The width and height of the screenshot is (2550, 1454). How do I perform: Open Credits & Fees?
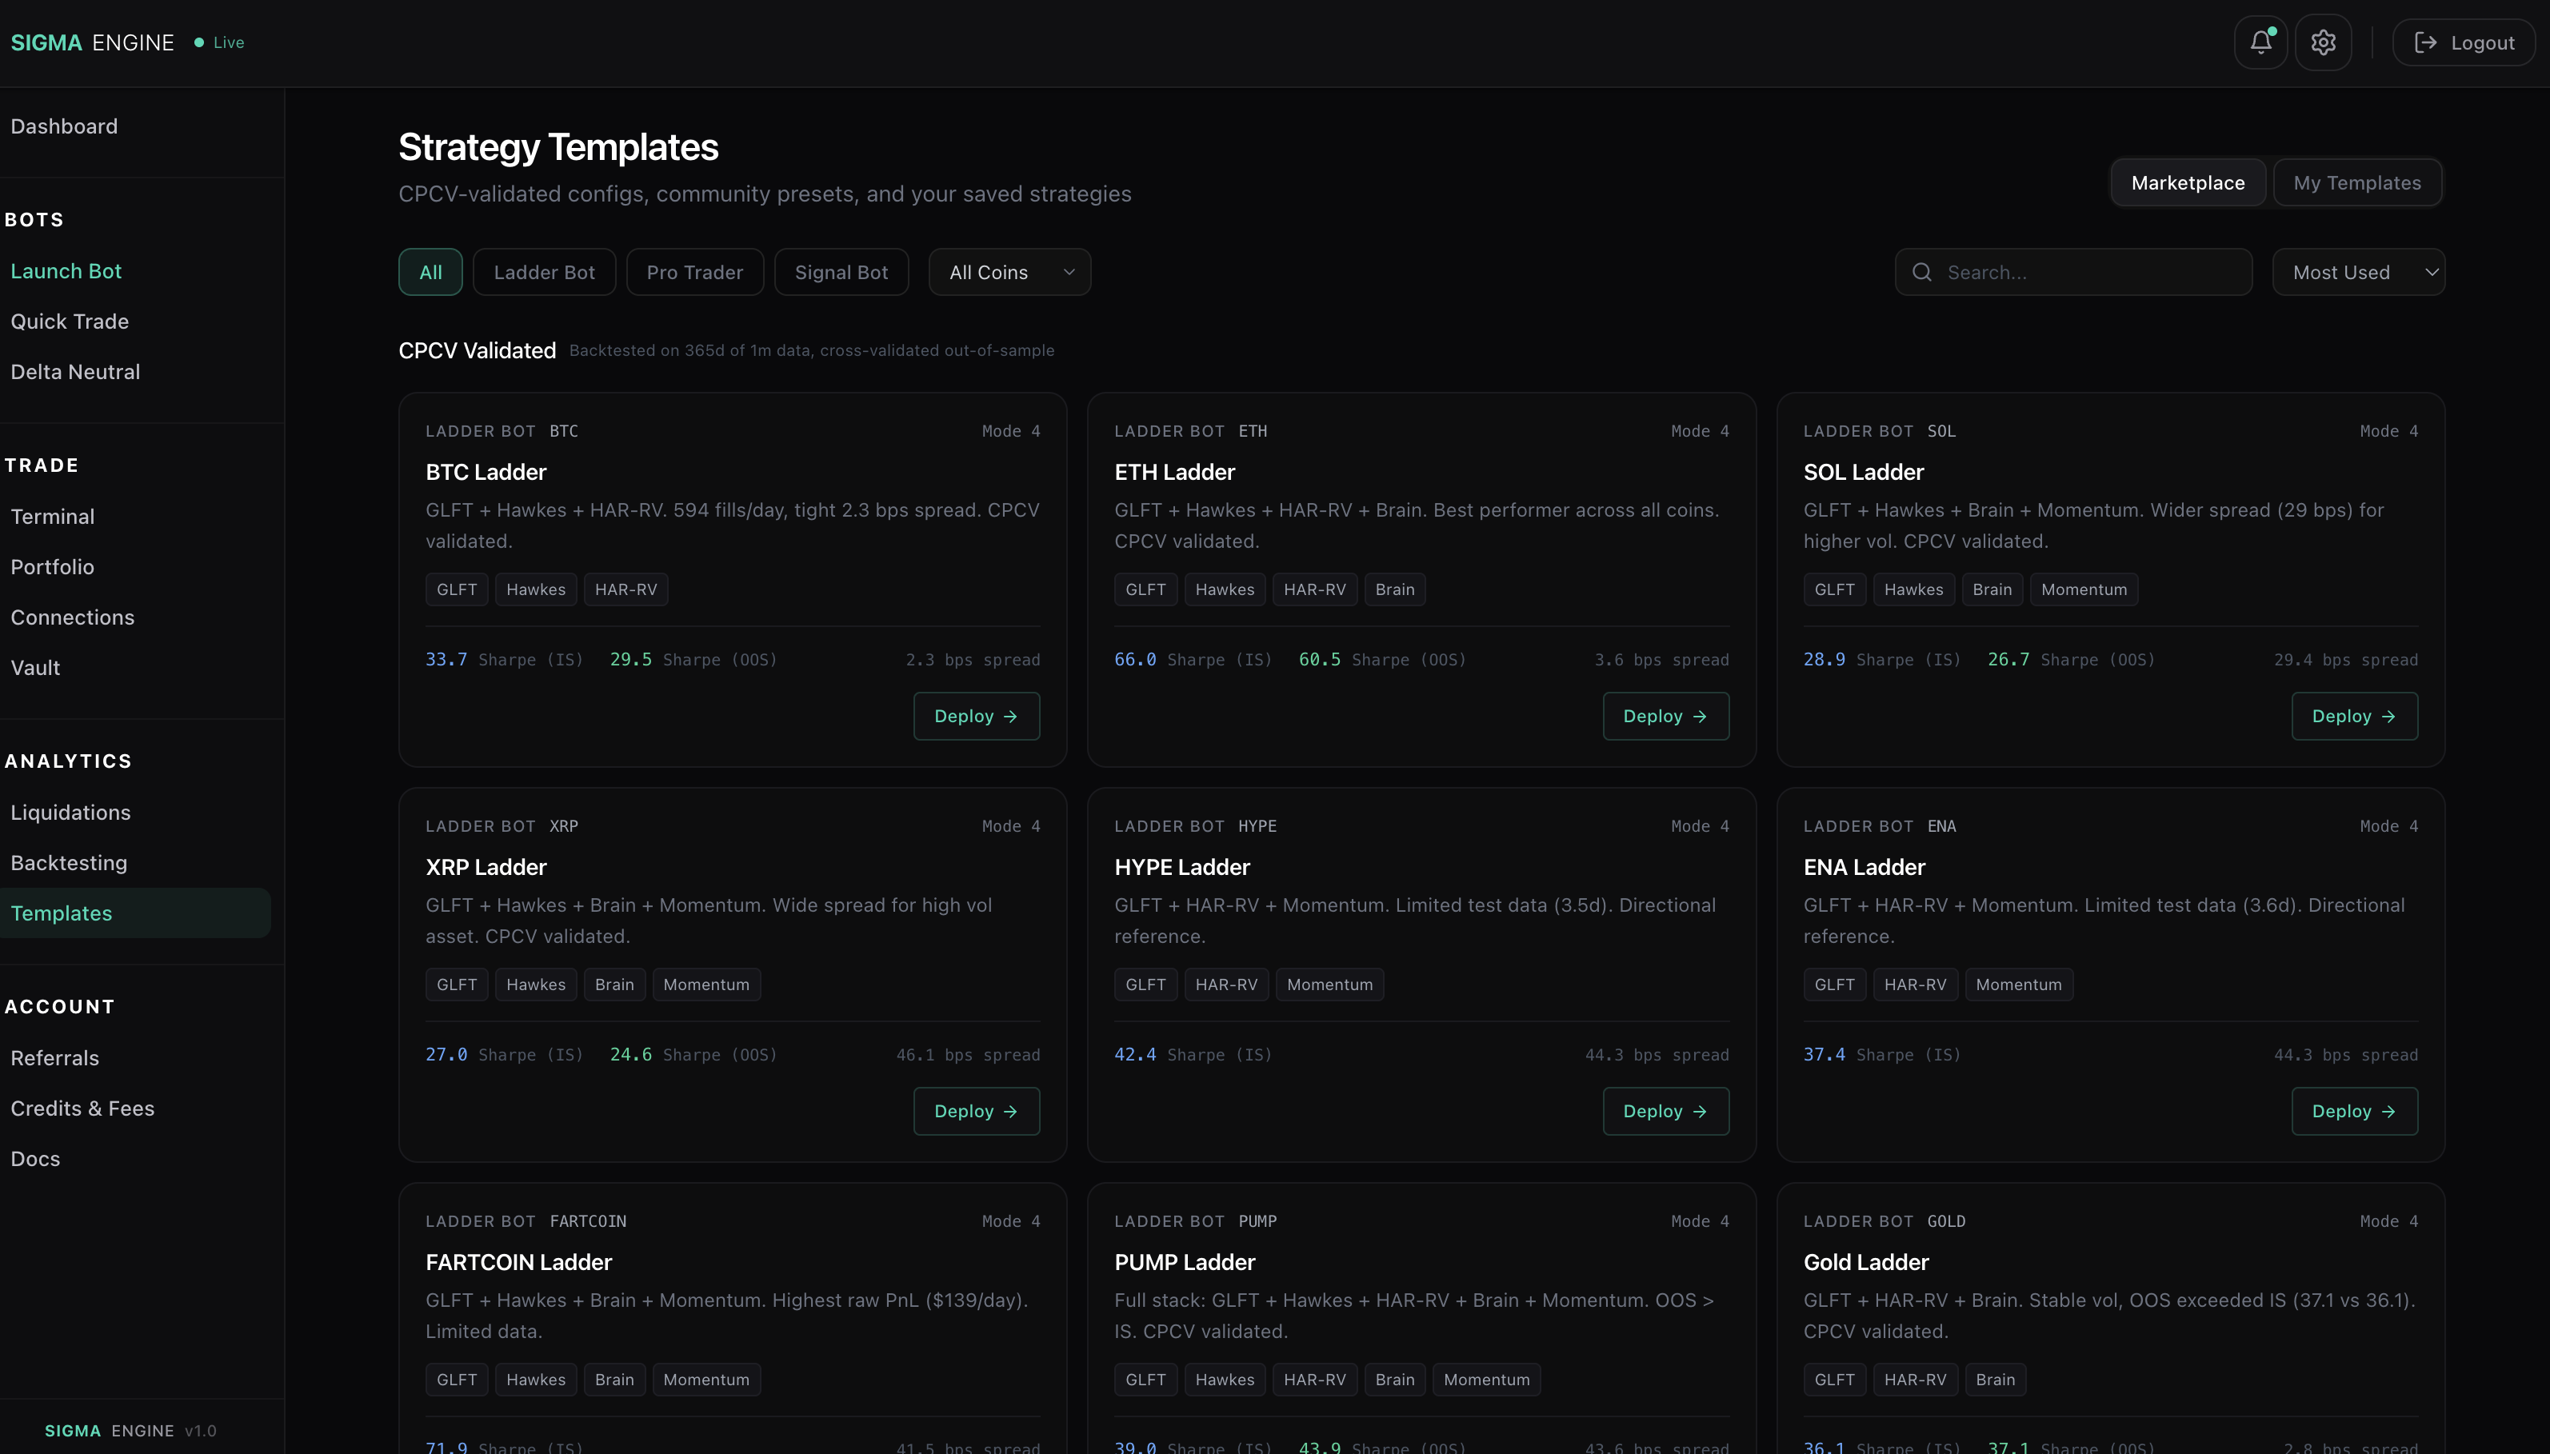(x=82, y=1108)
